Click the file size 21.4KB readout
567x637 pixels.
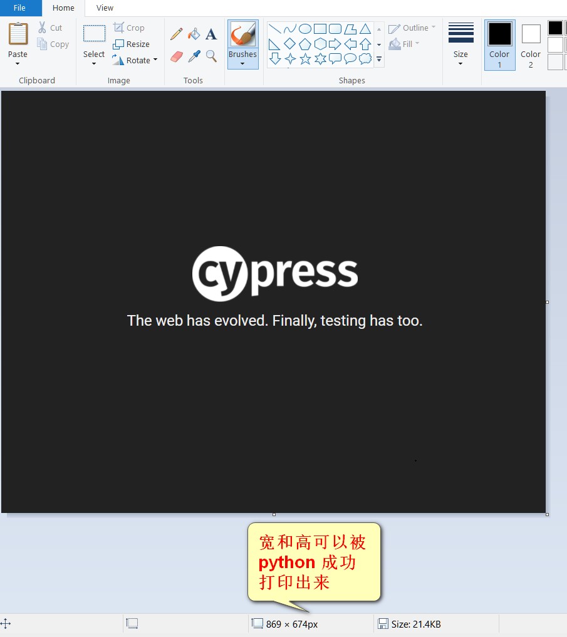pos(416,624)
